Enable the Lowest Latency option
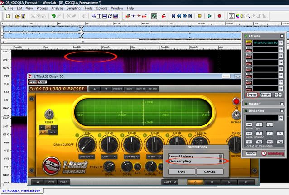The height and width of the screenshot is (195, 289). (x=220, y=156)
